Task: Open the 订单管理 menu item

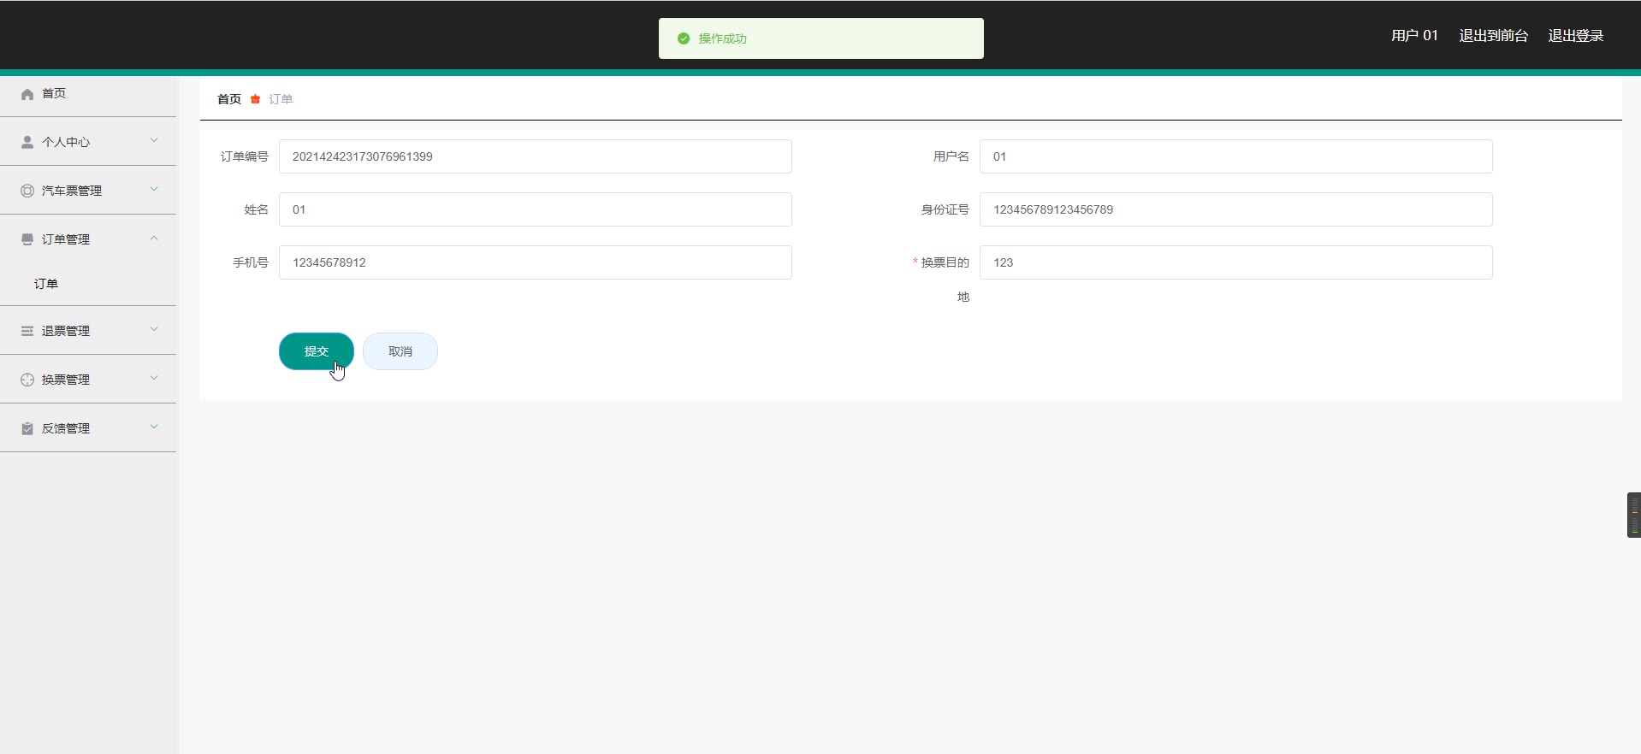Action: click(x=88, y=239)
